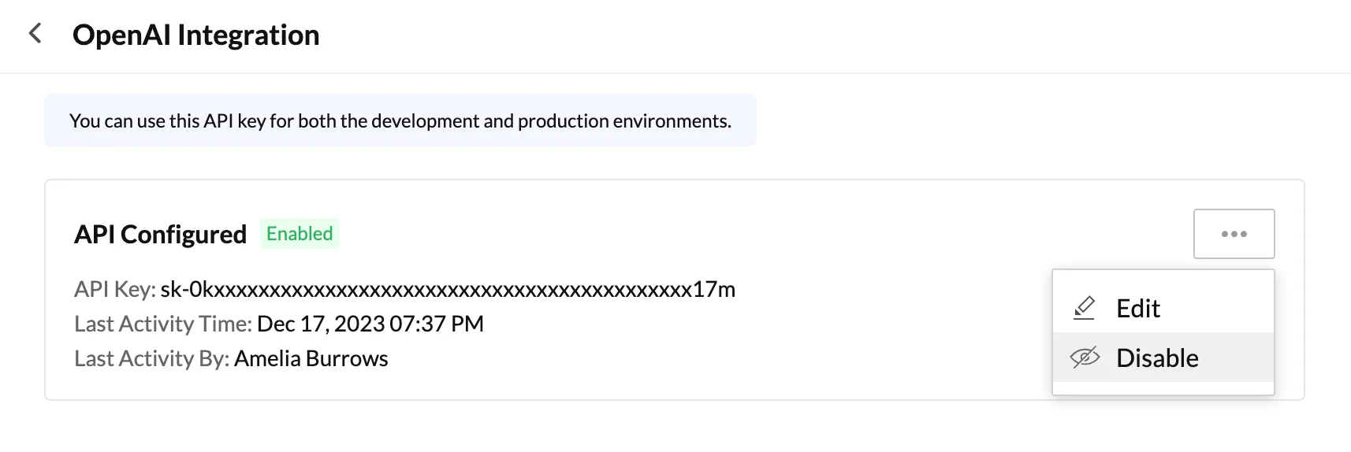Click the Last Activity Time label
Image resolution: width=1351 pixels, height=452 pixels.
[x=163, y=324]
